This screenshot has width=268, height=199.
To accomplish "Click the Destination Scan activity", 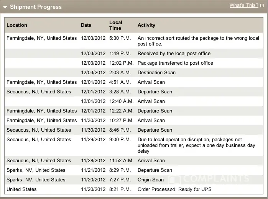I will [156, 73].
